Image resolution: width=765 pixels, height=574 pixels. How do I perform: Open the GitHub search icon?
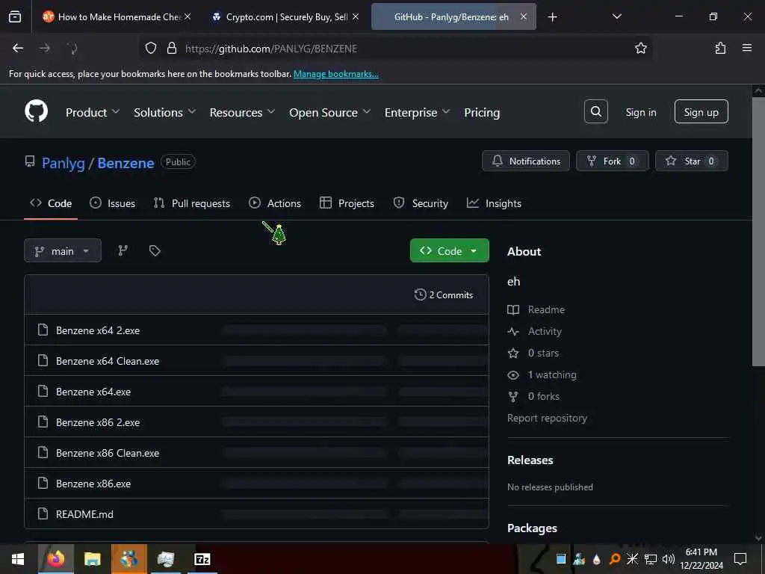(x=595, y=112)
